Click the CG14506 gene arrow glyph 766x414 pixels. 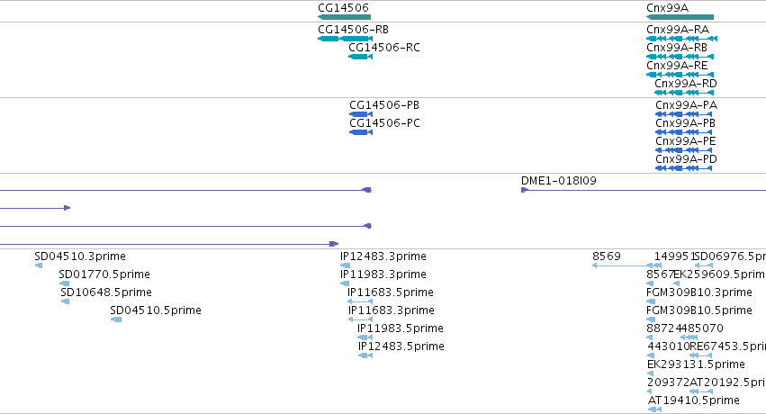[x=344, y=17]
